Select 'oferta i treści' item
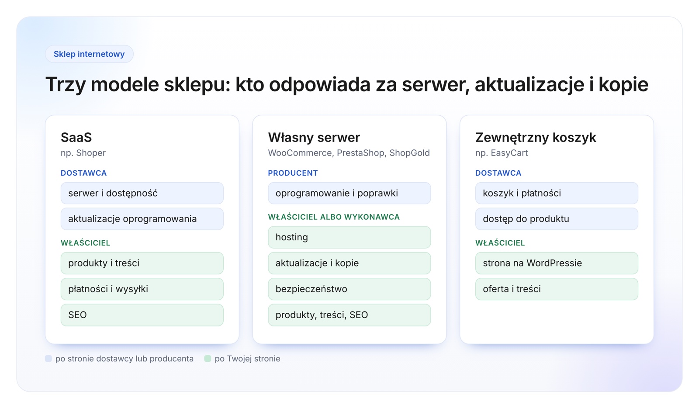Screen dimensions: 699x402 point(557,289)
